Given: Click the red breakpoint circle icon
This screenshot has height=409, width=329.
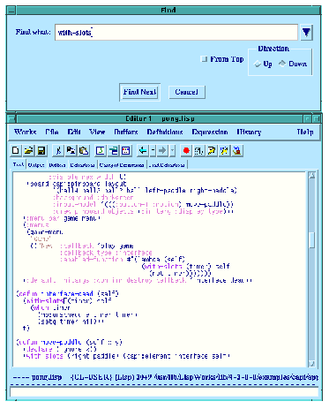Looking at the screenshot, I should (x=186, y=150).
